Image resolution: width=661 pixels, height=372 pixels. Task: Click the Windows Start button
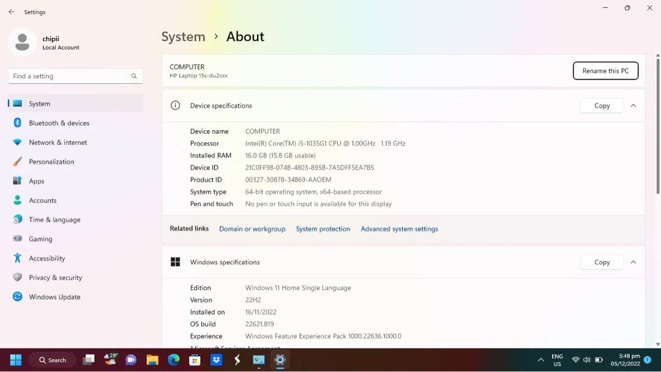click(x=16, y=360)
